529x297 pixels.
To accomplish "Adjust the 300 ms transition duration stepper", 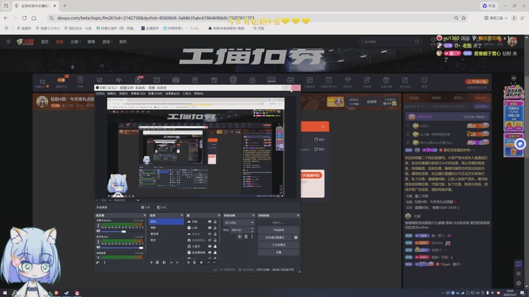I will [x=252, y=230].
